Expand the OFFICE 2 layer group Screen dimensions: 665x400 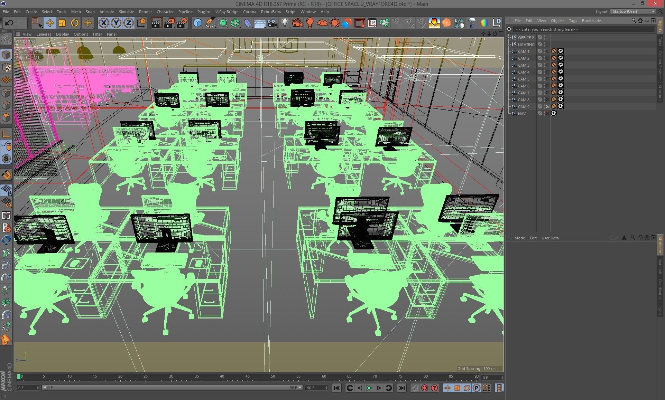(x=509, y=37)
